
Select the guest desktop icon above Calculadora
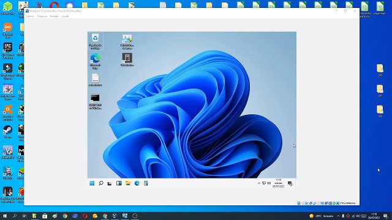coord(127,42)
